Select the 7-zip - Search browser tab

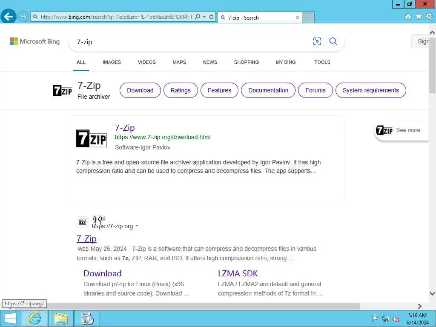[259, 17]
